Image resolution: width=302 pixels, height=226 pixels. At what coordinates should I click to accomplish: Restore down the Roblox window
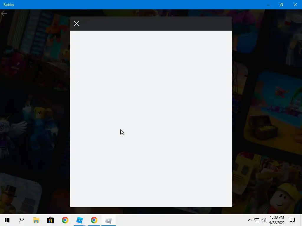click(281, 5)
